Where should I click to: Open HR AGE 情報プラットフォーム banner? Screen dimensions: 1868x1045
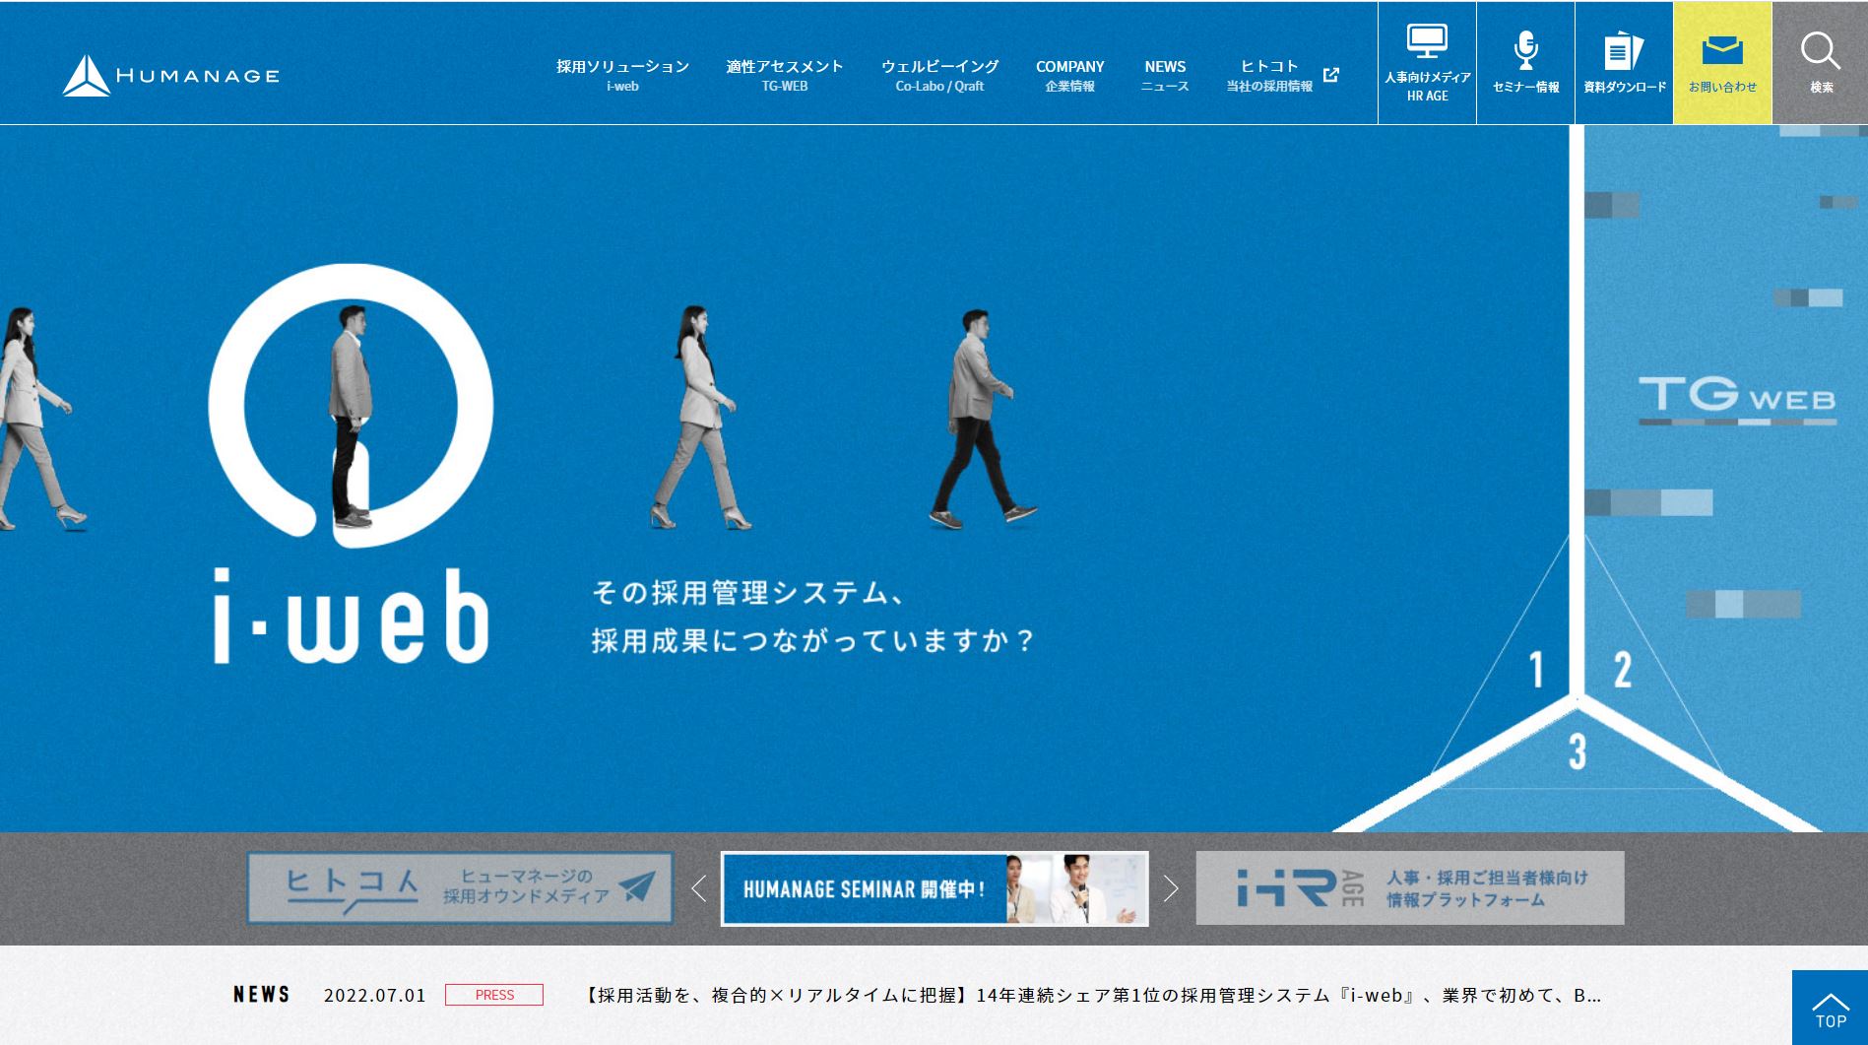pyautogui.click(x=1410, y=888)
